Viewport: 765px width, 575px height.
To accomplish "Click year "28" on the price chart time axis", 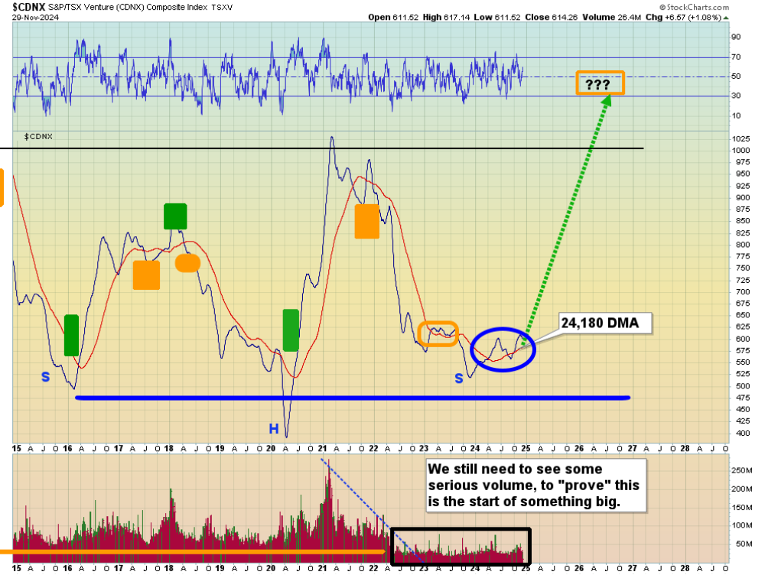I will 685,449.
